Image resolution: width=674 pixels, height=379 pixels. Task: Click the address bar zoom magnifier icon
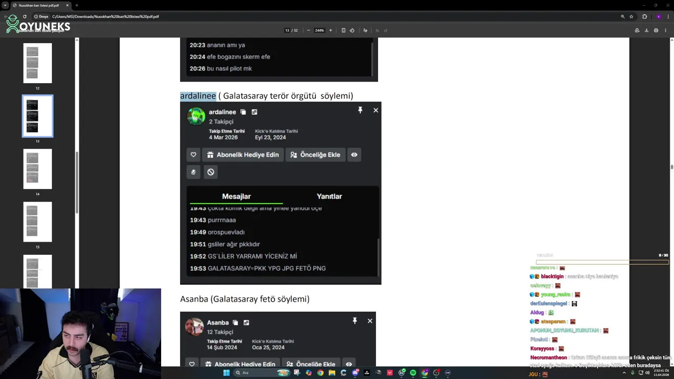622,16
